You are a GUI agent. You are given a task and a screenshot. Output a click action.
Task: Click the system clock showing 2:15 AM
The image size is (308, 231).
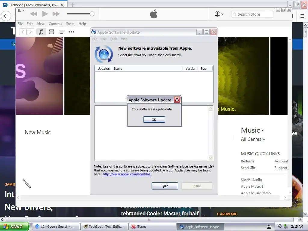(x=297, y=226)
